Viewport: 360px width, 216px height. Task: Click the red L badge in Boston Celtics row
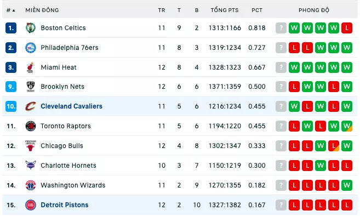click(347, 28)
